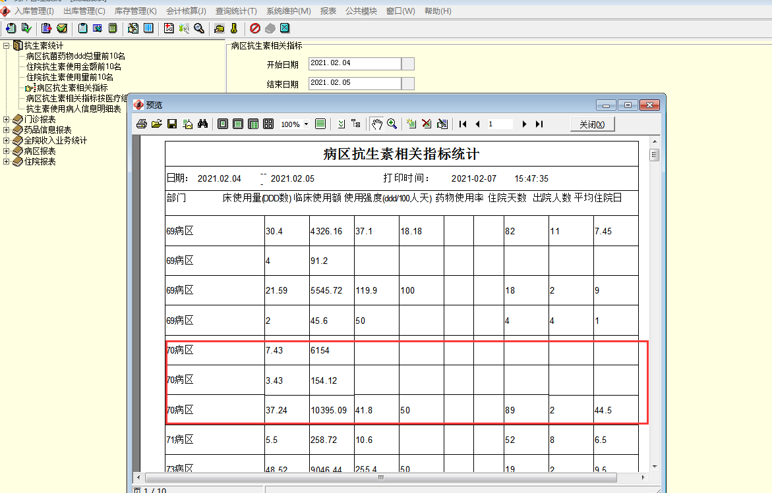This screenshot has height=493, width=772.
Task: Go to last page of preview
Action: (539, 124)
